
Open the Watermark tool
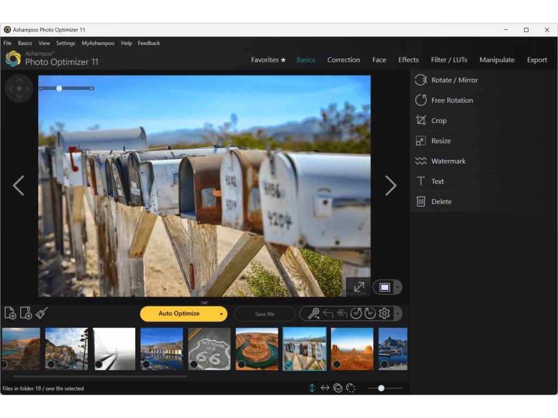pyautogui.click(x=448, y=161)
